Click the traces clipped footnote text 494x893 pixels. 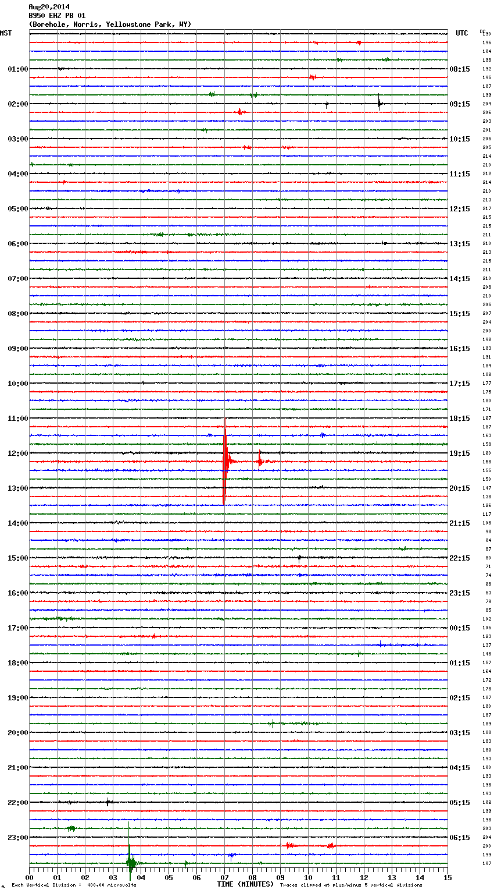[351, 885]
